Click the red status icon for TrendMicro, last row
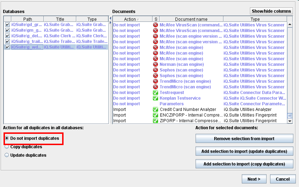The height and width of the screenshot is (187, 299). point(155,87)
